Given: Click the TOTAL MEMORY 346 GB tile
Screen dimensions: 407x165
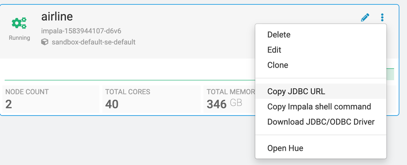Looking at the screenshot, I should [229, 99].
